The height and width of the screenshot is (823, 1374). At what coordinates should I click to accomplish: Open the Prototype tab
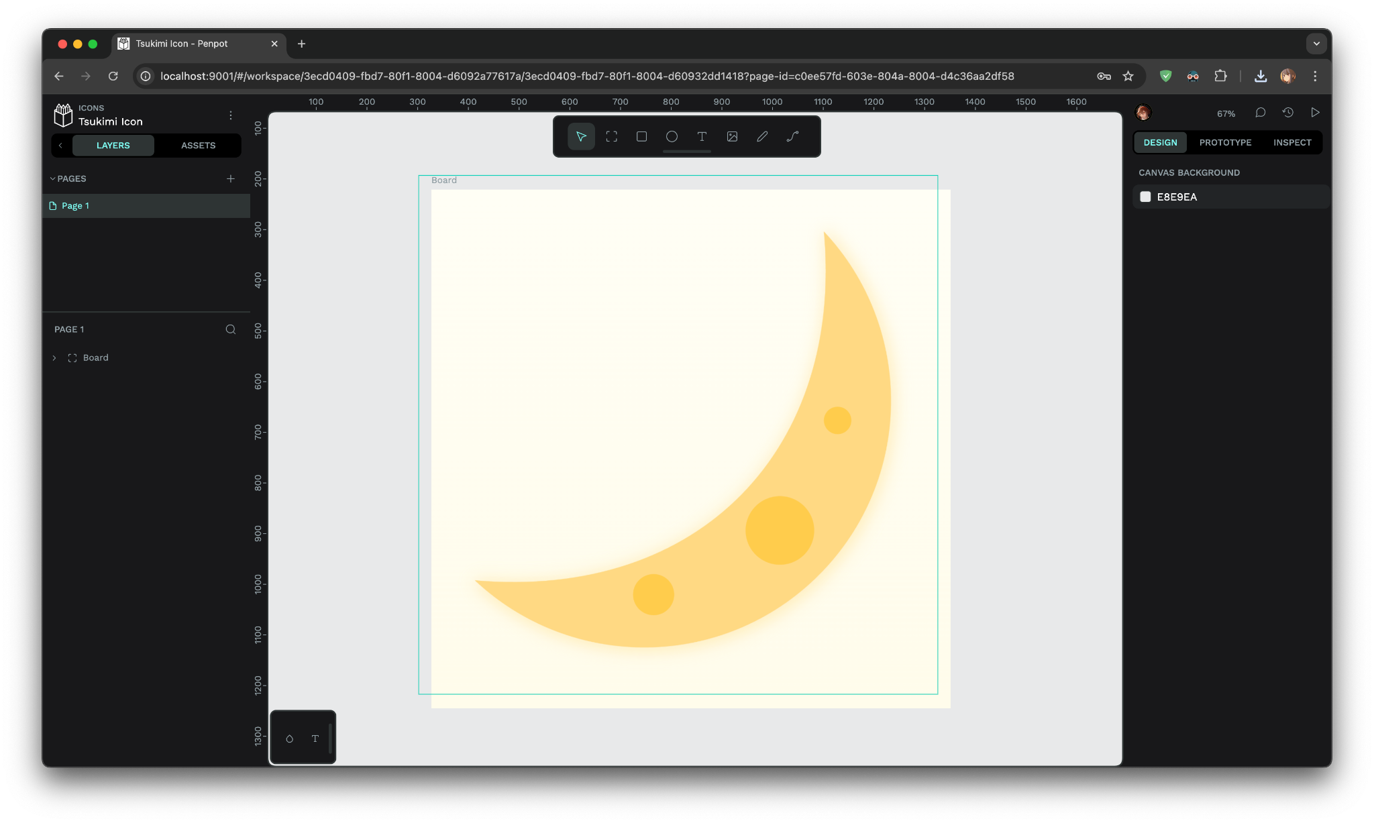[1225, 142]
